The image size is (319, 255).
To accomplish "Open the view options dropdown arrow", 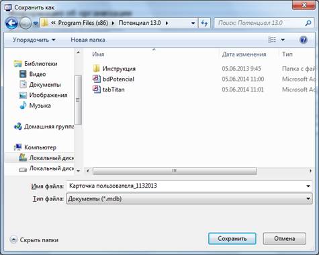I will point(283,40).
